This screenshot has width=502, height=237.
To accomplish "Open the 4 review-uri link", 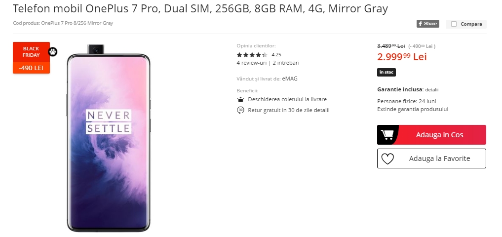I will 252,63.
